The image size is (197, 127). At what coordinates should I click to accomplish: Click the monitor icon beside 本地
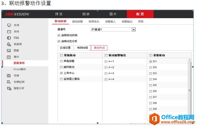[9, 25]
